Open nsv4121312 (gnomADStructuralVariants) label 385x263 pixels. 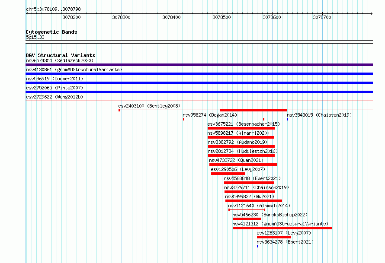[280, 224]
